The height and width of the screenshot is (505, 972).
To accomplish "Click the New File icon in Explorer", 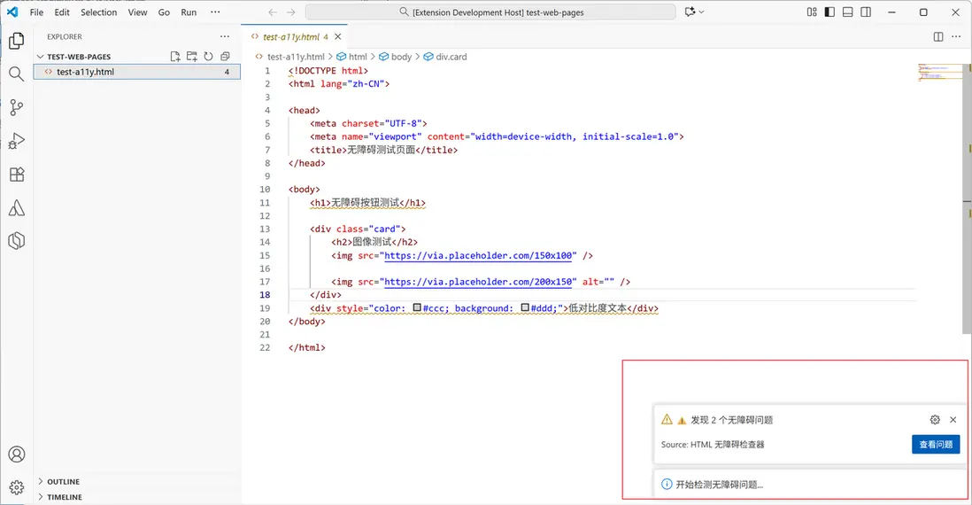I will click(175, 57).
